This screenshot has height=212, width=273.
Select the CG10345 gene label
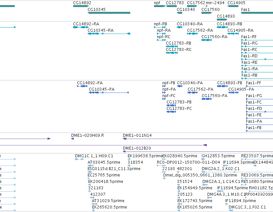97,10
